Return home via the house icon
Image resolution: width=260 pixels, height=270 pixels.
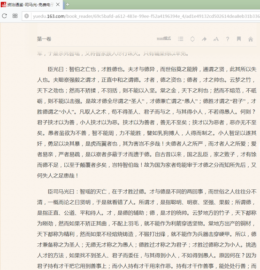(251, 39)
